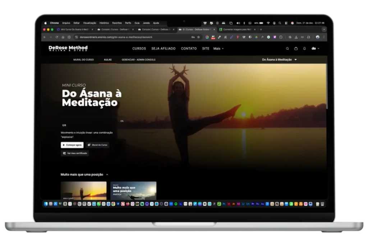Click the Wi-Fi icon in the menu bar
This screenshot has height=246, width=368.
pos(268,23)
